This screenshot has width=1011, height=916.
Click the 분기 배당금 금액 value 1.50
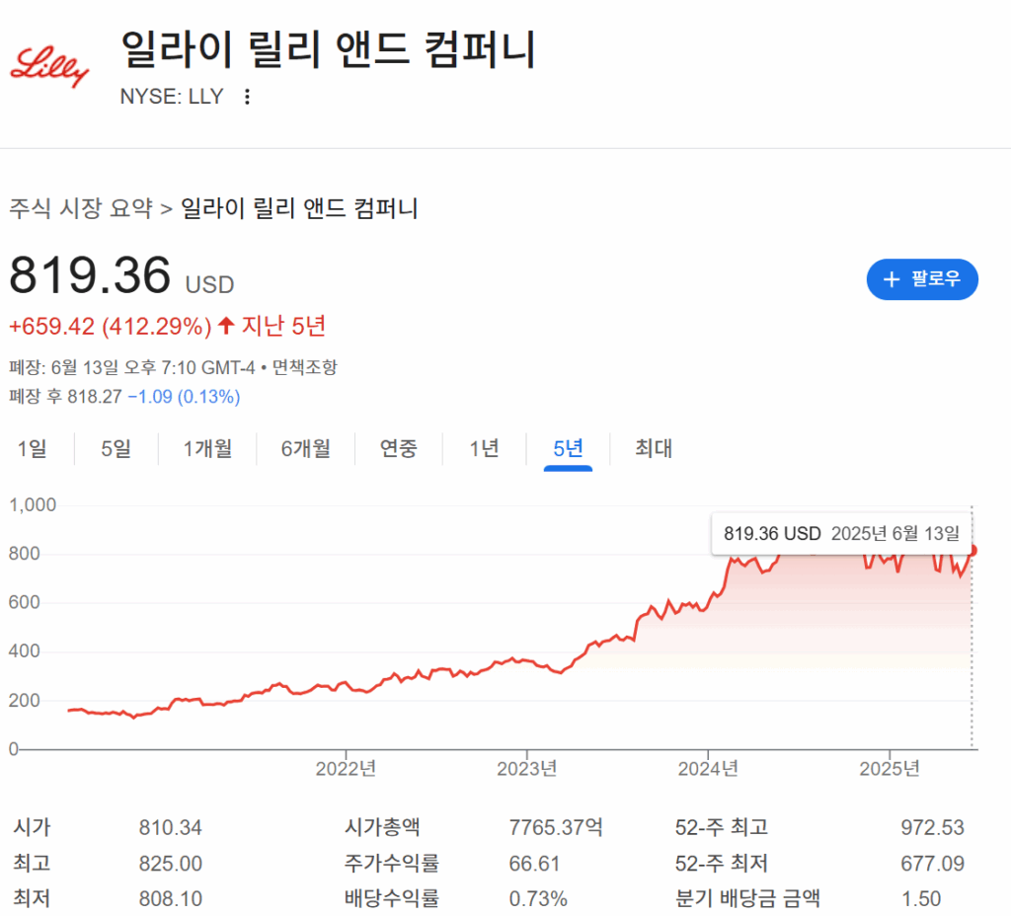click(x=921, y=898)
